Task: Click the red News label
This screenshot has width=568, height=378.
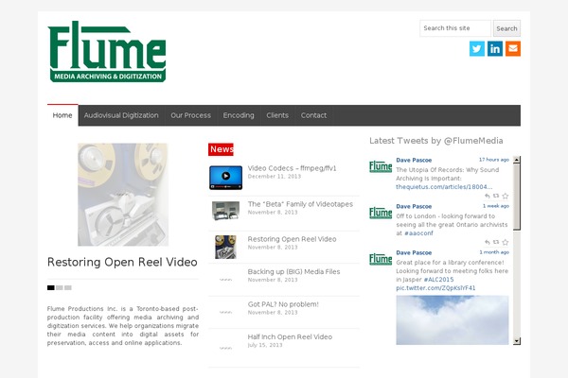Action: coord(221,149)
